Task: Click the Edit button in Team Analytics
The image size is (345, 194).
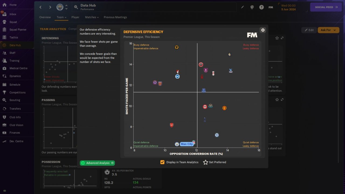Action: click(309, 30)
